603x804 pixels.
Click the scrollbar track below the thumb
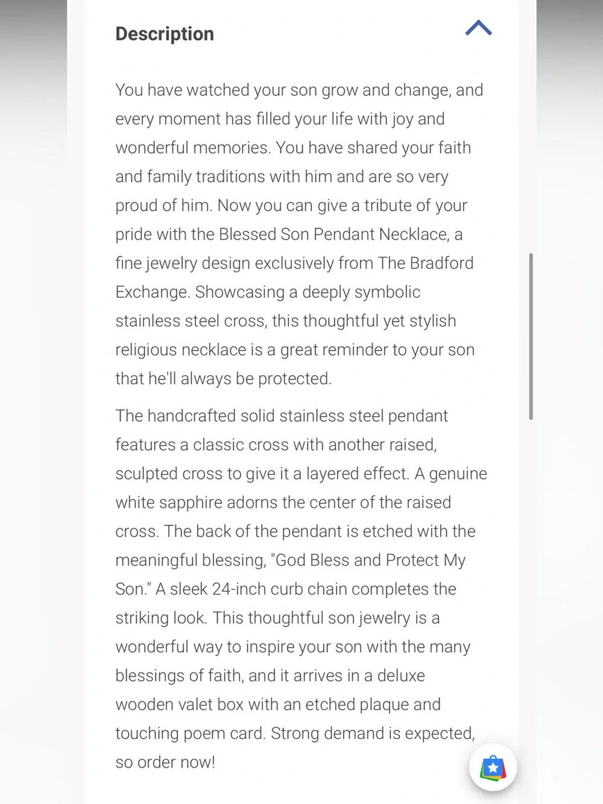click(531, 603)
